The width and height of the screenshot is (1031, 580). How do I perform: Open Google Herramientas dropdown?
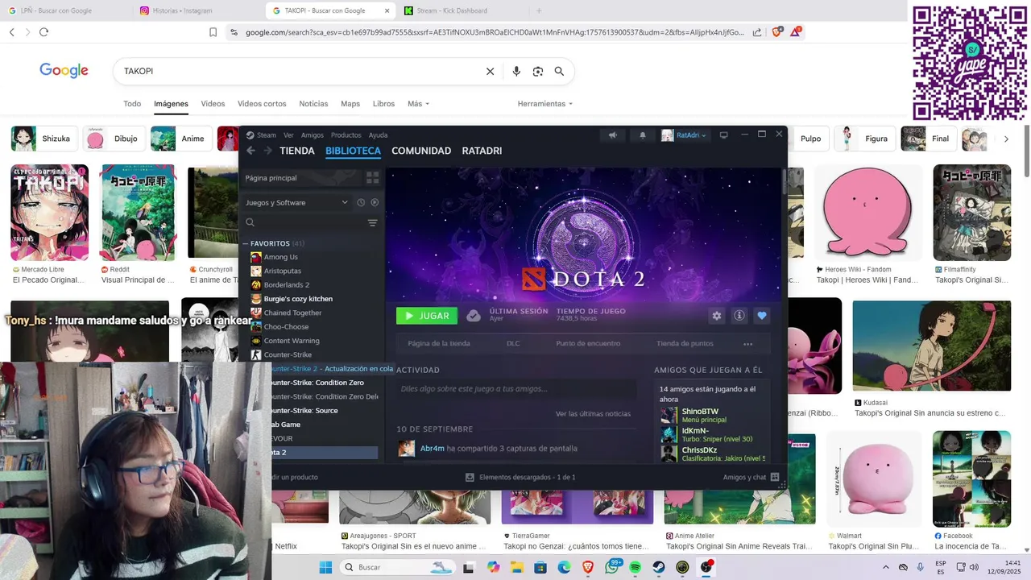pyautogui.click(x=544, y=104)
